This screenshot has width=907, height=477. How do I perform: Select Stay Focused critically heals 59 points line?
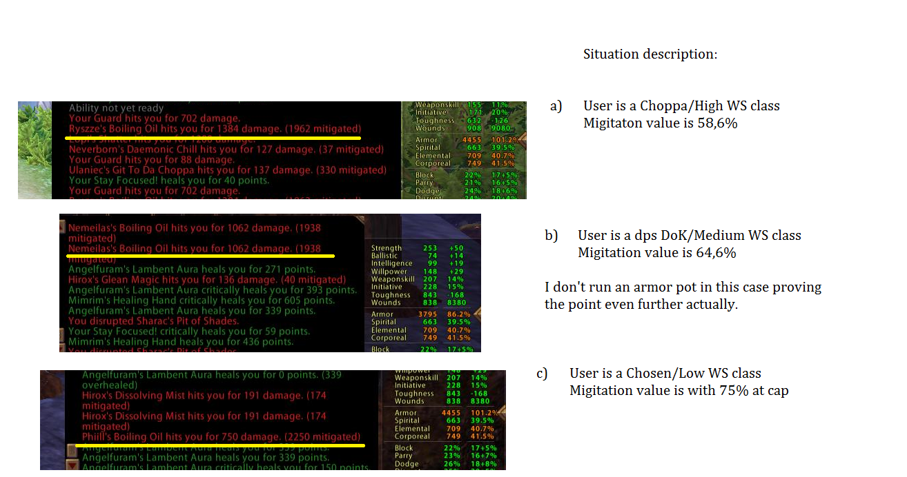coord(190,332)
